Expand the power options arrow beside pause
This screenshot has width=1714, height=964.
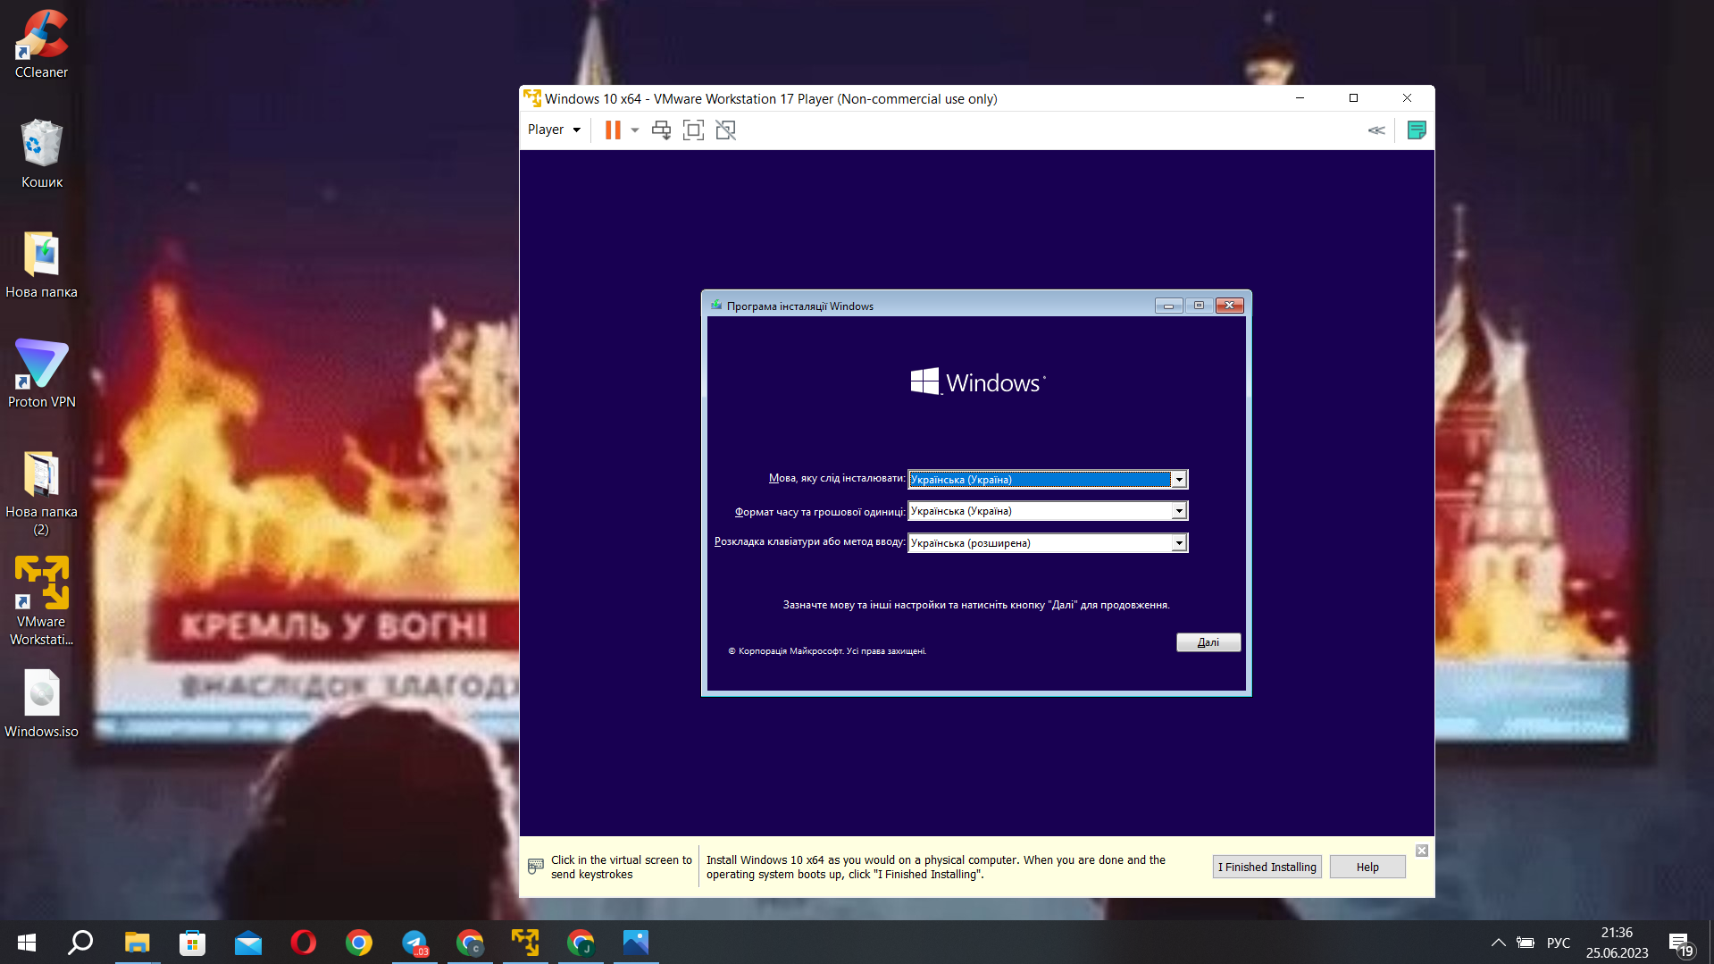pyautogui.click(x=635, y=130)
